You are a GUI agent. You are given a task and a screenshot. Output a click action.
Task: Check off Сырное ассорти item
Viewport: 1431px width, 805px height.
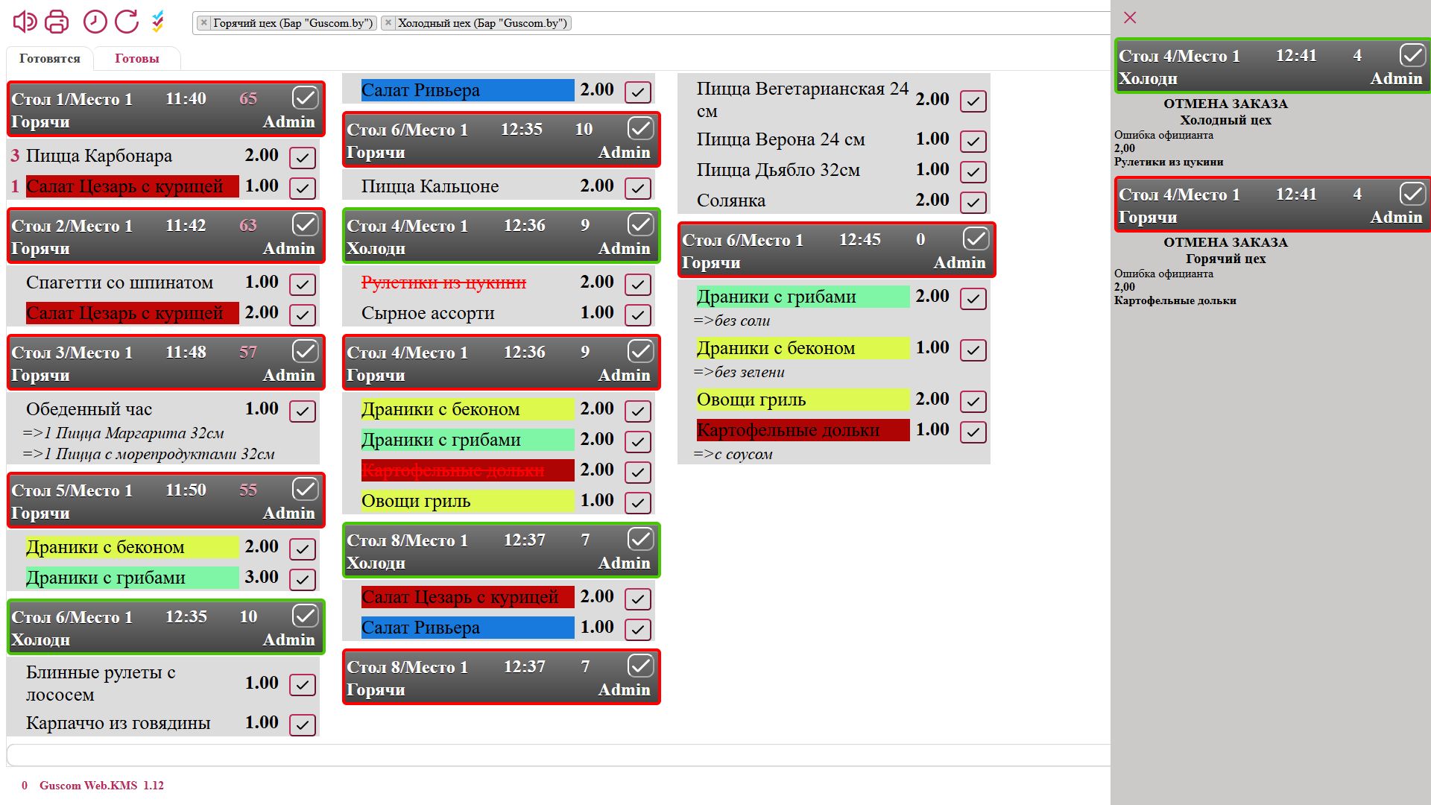637,315
